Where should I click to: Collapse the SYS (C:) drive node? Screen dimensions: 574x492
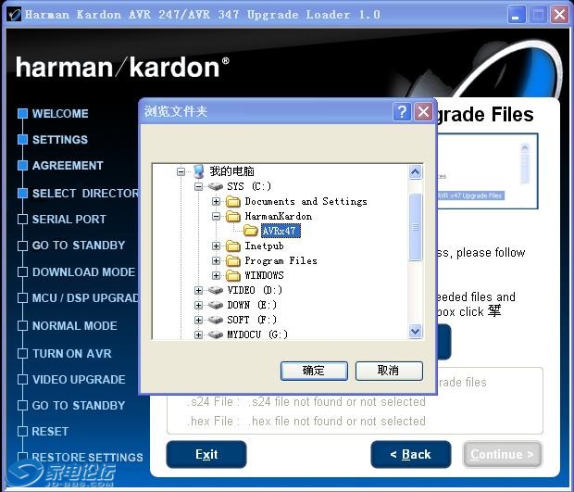coord(198,186)
